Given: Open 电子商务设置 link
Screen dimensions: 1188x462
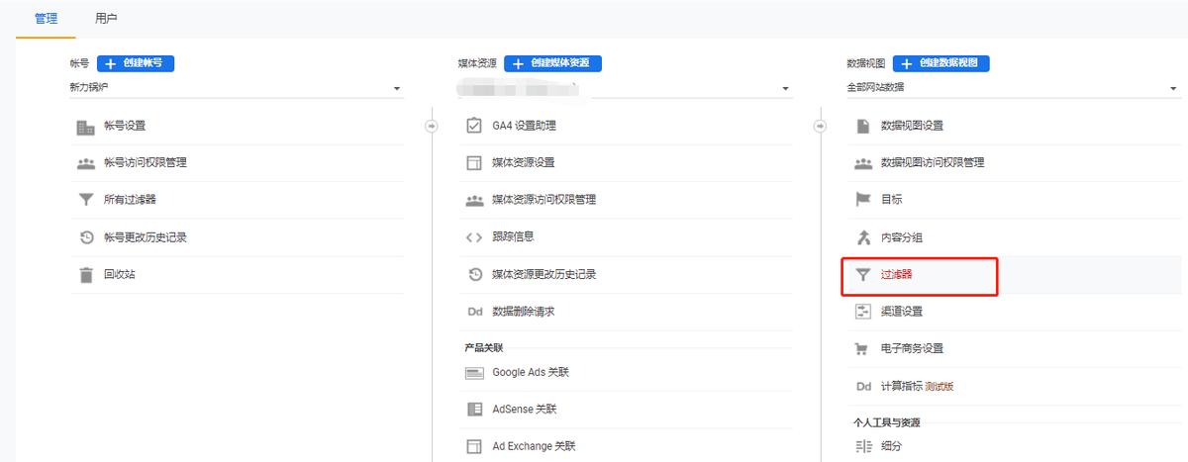Looking at the screenshot, I should (912, 349).
